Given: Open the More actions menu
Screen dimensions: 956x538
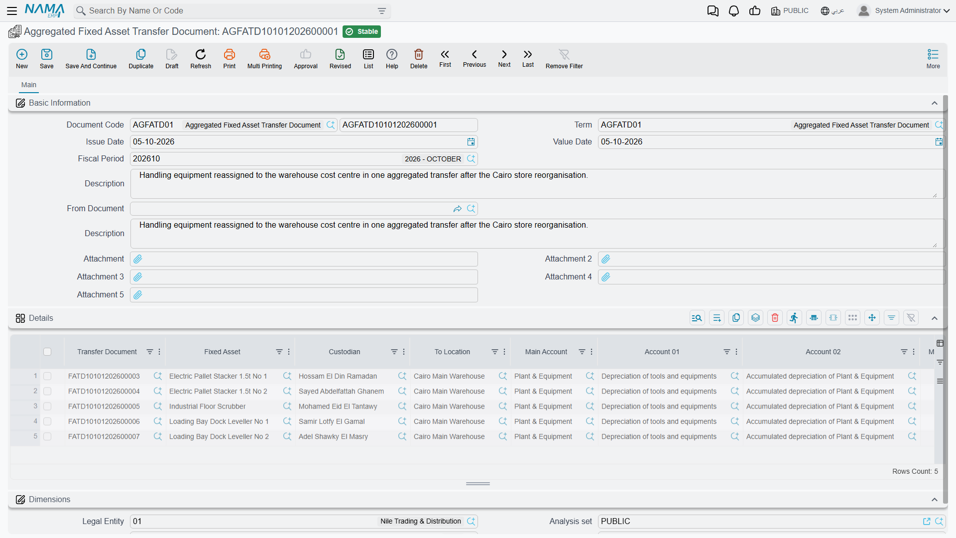Looking at the screenshot, I should click(x=933, y=58).
